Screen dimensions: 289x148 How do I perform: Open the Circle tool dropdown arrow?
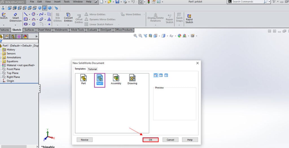37,14
